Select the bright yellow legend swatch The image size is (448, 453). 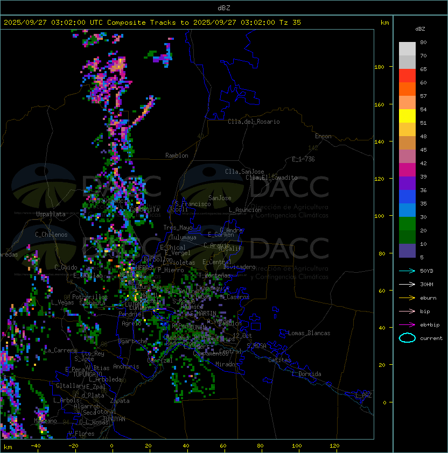407,116
